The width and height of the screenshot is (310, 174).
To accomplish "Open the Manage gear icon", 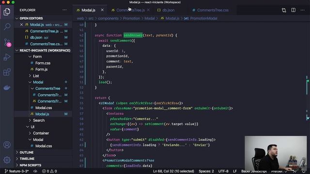I will click(7, 160).
